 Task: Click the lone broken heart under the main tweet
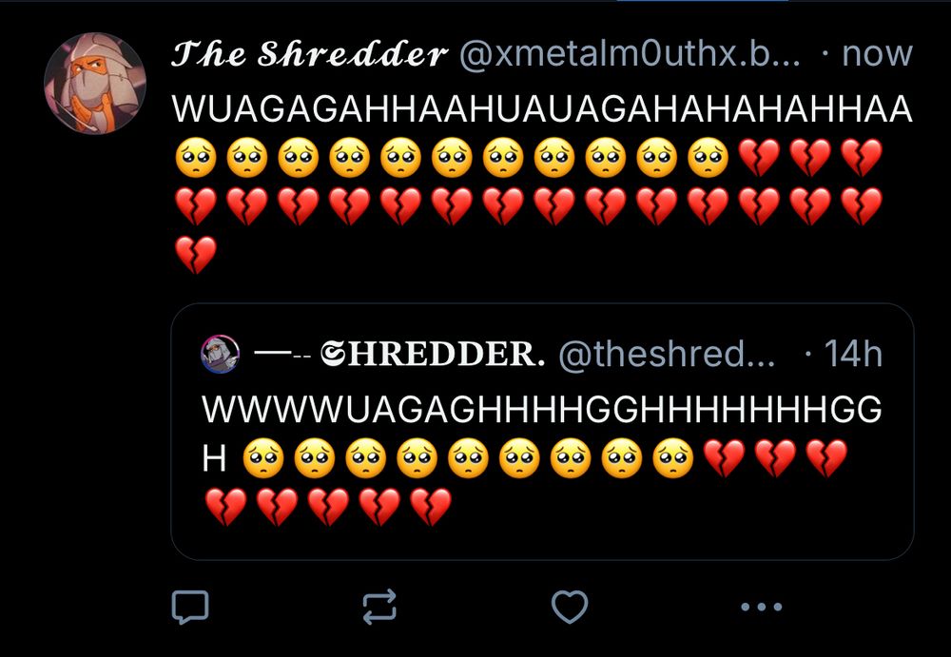click(195, 255)
